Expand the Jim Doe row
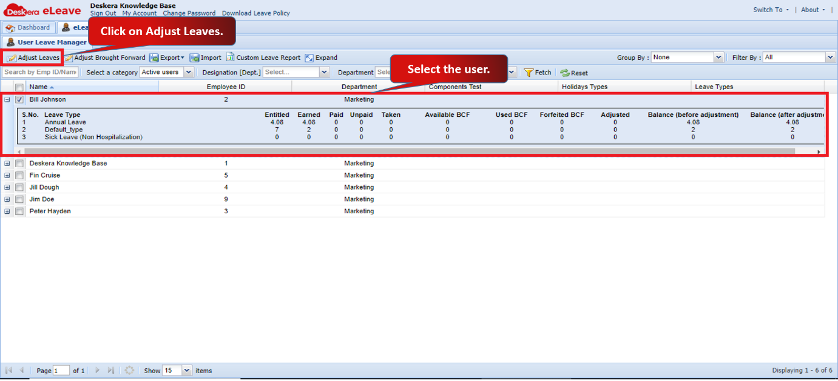The height and width of the screenshot is (381, 838). [7, 199]
